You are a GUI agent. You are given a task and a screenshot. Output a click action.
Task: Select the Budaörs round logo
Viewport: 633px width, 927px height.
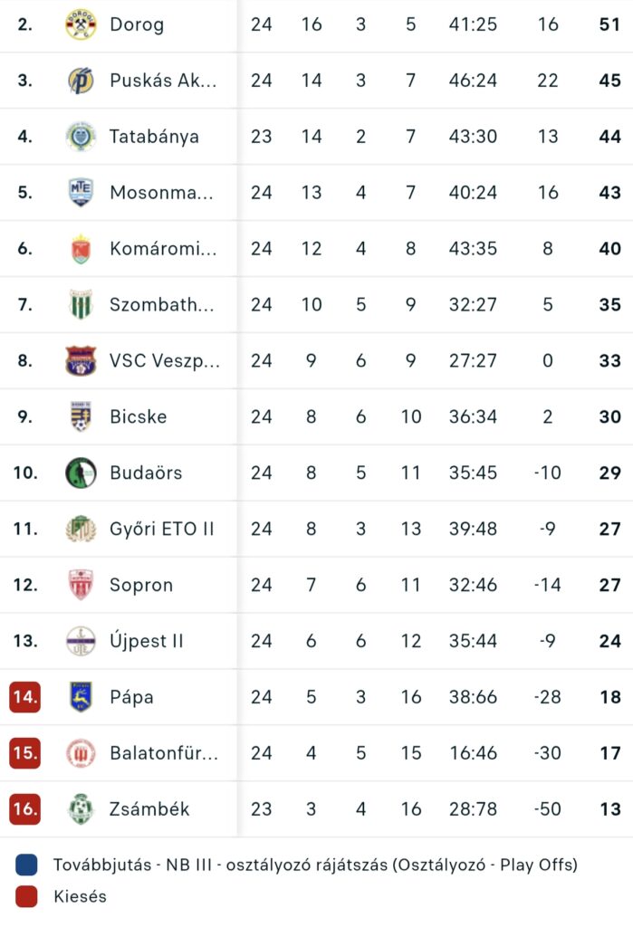tap(81, 473)
